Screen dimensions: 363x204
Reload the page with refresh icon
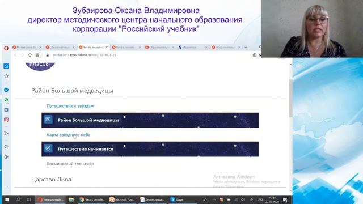(x=30, y=55)
